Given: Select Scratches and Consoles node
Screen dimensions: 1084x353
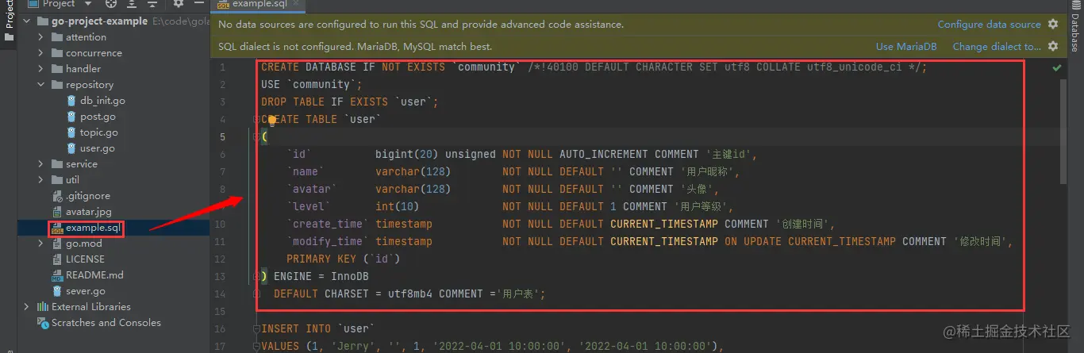Looking at the screenshot, I should pos(106,323).
